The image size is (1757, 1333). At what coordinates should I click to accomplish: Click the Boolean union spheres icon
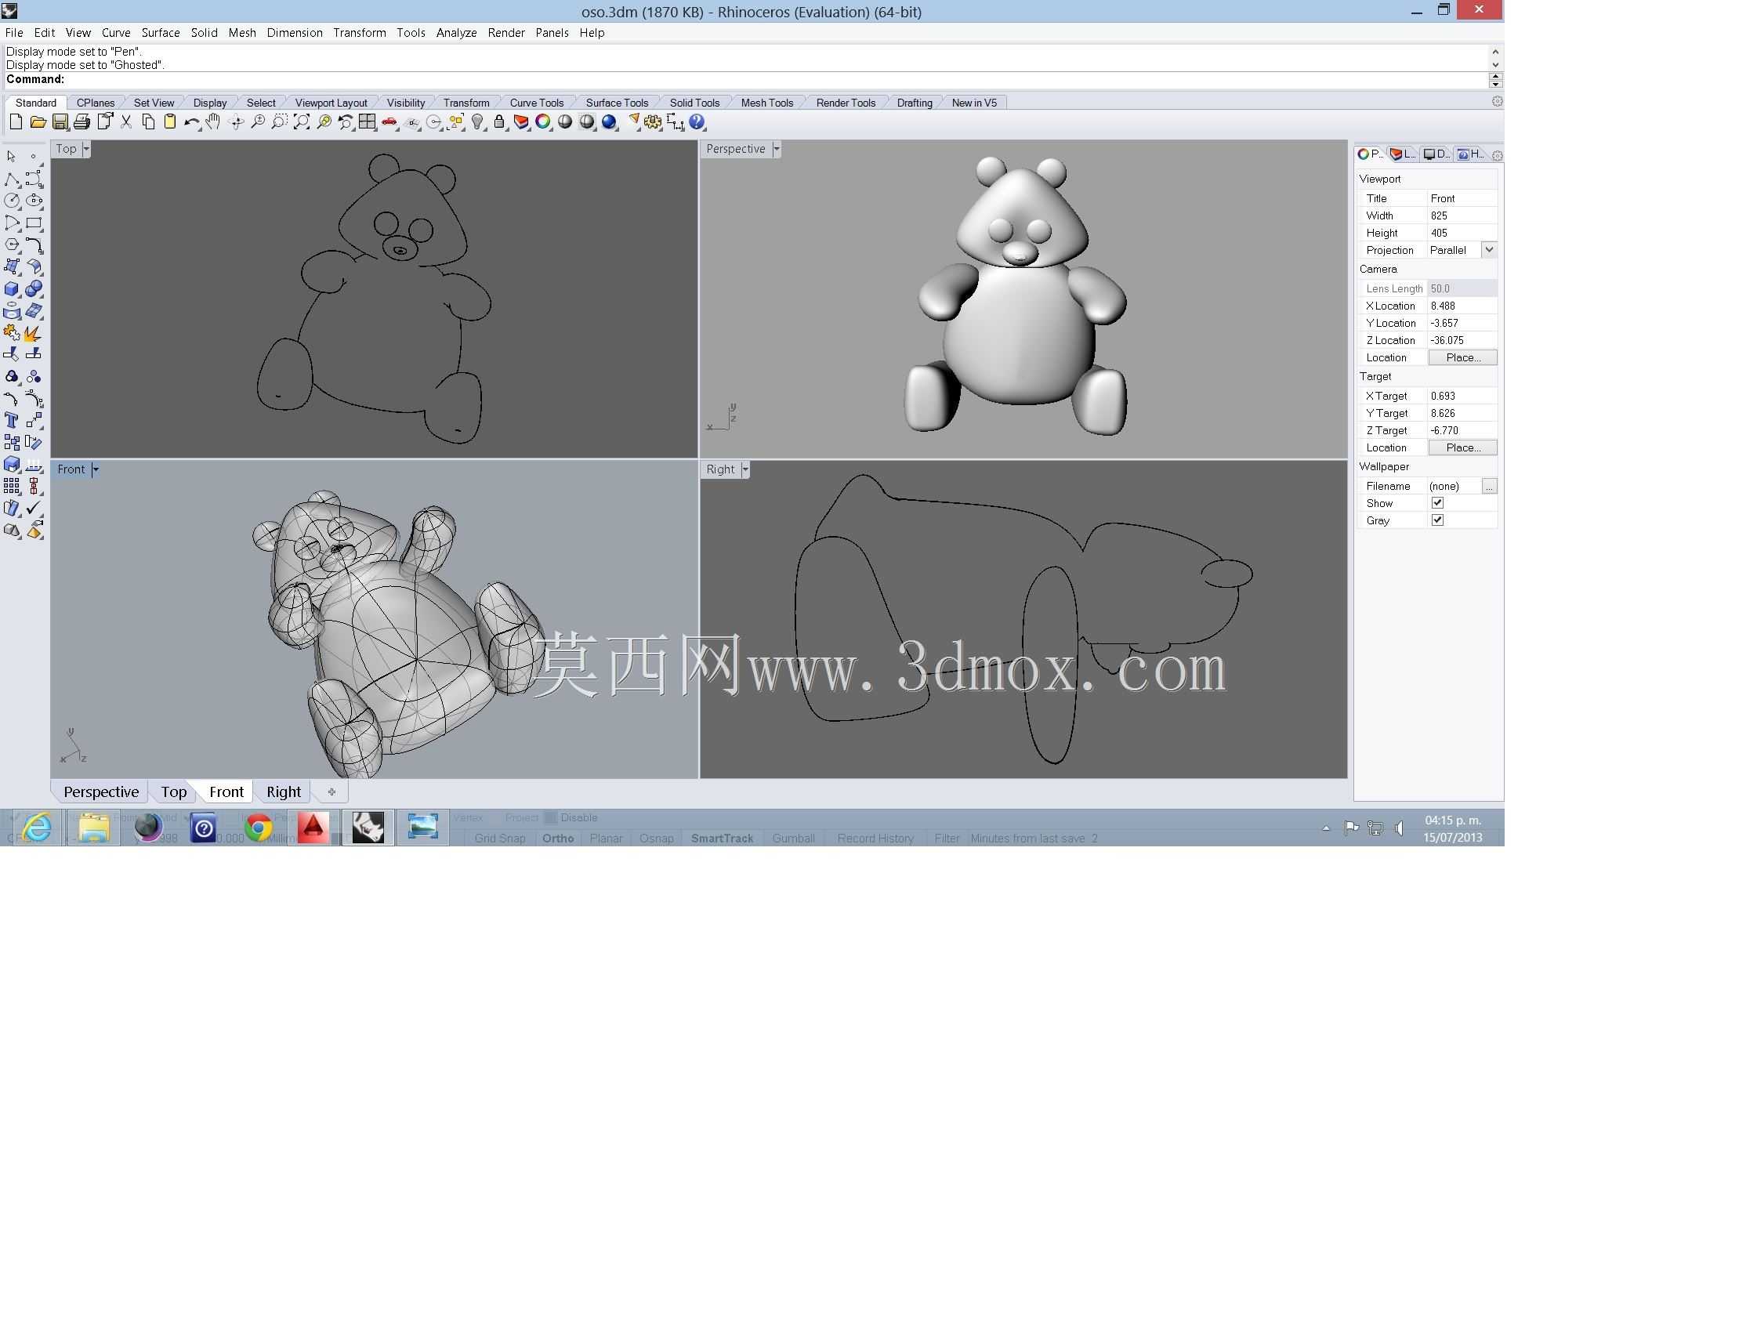34,289
